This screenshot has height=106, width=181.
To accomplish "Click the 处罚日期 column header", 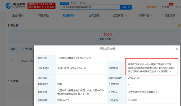I will pos(27,49).
